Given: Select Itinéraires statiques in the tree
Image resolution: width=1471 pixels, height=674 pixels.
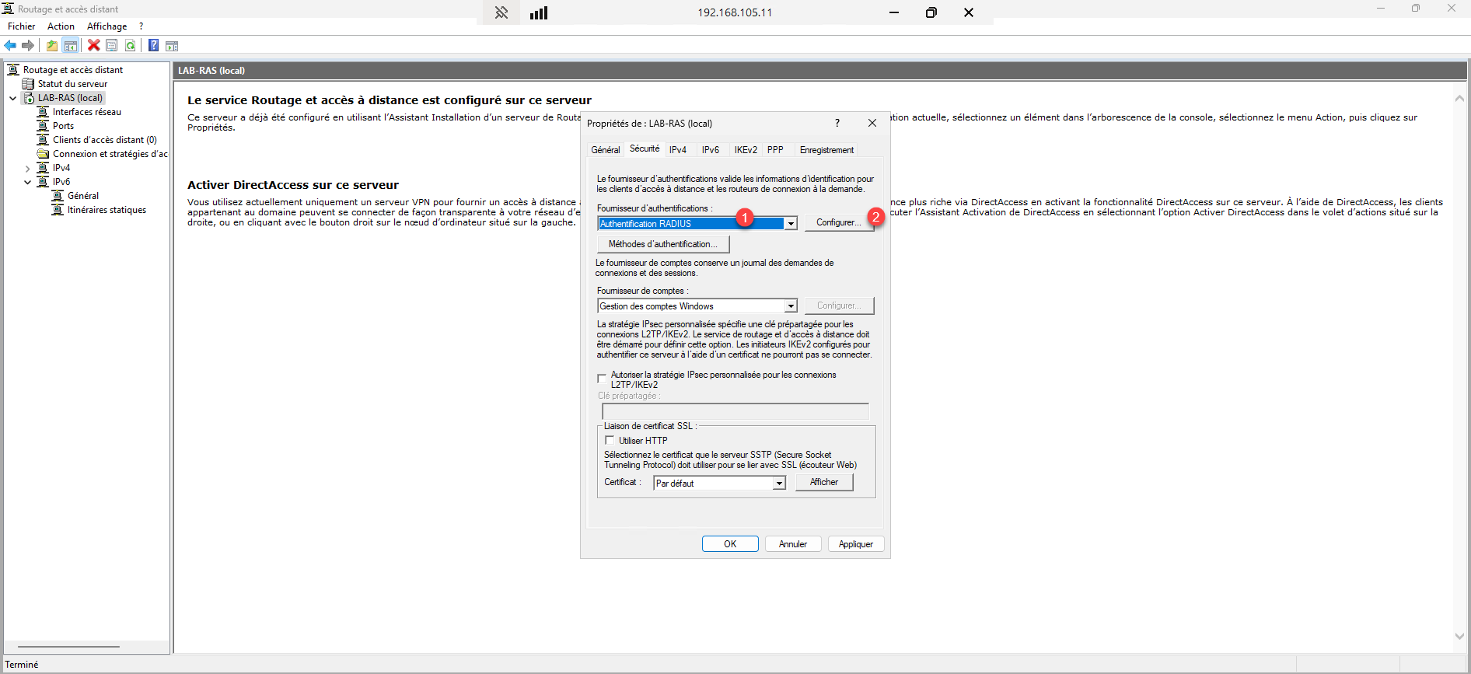Looking at the screenshot, I should [x=107, y=210].
